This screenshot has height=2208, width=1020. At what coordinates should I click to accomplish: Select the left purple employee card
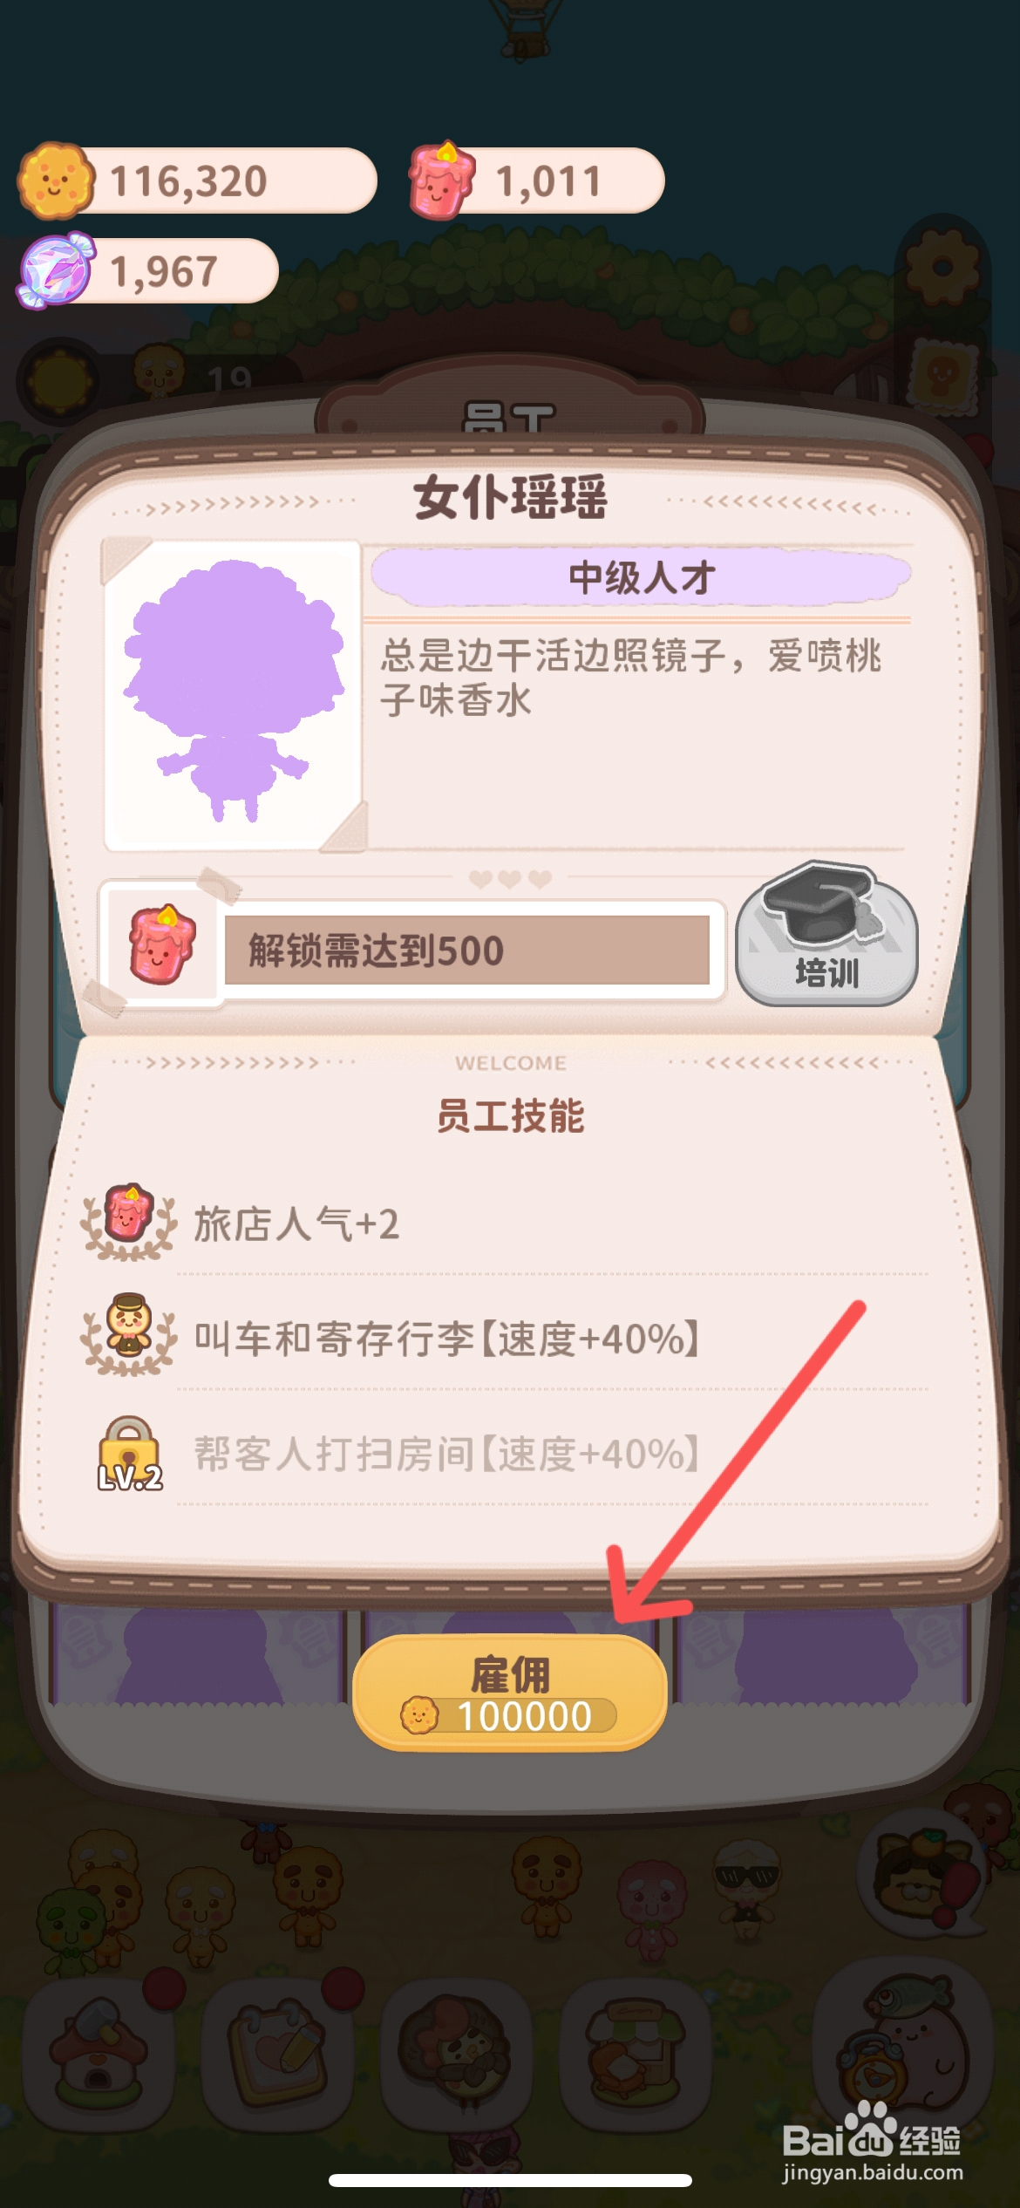tap(199, 1653)
